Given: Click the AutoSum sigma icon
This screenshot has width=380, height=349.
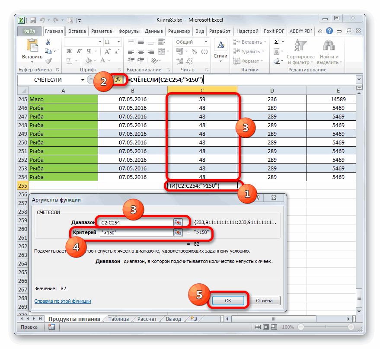Looking at the screenshot, I should [x=276, y=42].
